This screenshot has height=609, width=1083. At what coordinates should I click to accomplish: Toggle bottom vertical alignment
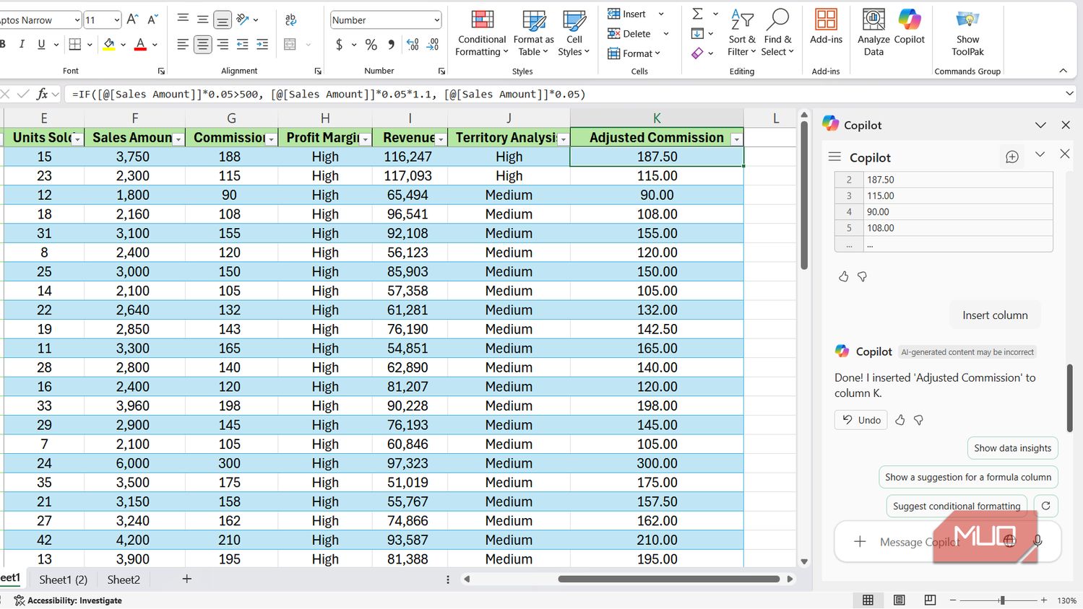223,20
